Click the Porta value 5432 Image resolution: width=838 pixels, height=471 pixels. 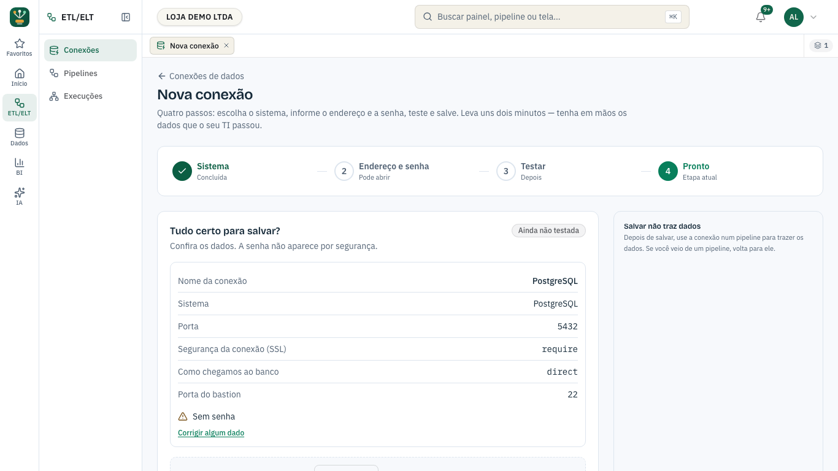[567, 326]
